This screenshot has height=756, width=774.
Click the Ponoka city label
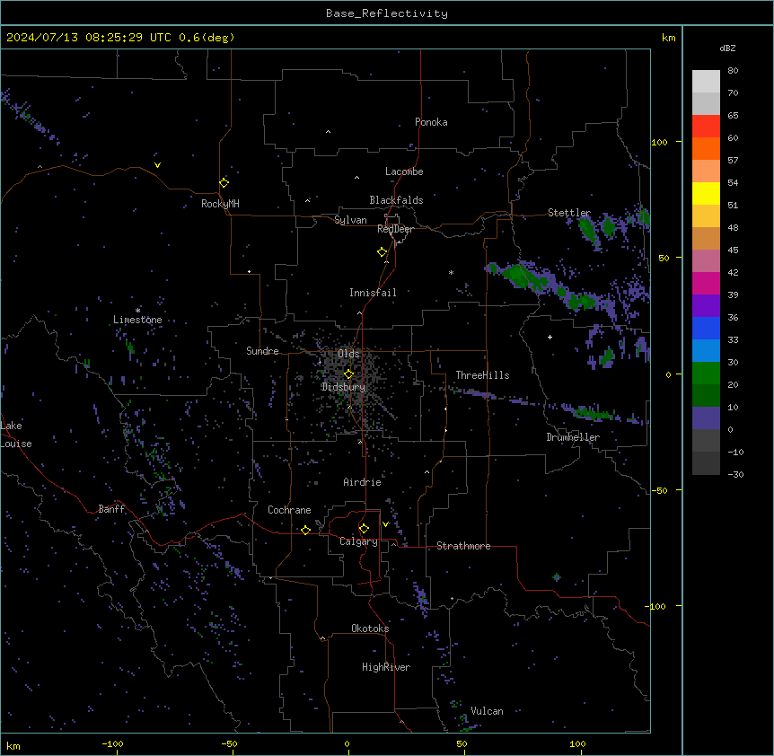point(431,122)
